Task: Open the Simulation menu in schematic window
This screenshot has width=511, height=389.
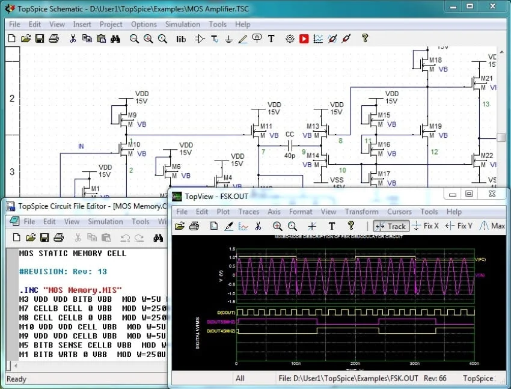Action: click(182, 25)
